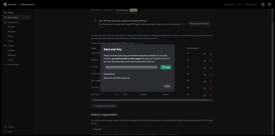Click the scrollbar right arrow under the table
This screenshot has width=275, height=136.
click(x=212, y=100)
